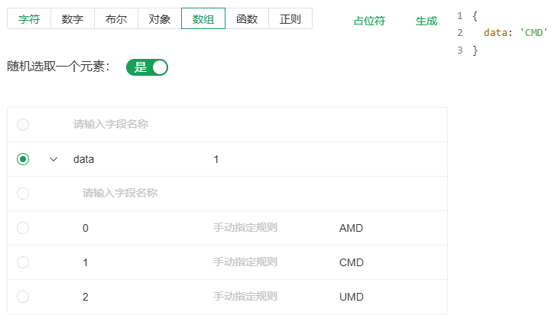Select radio button for element 2
Image resolution: width=558 pixels, height=322 pixels.
[x=23, y=297]
